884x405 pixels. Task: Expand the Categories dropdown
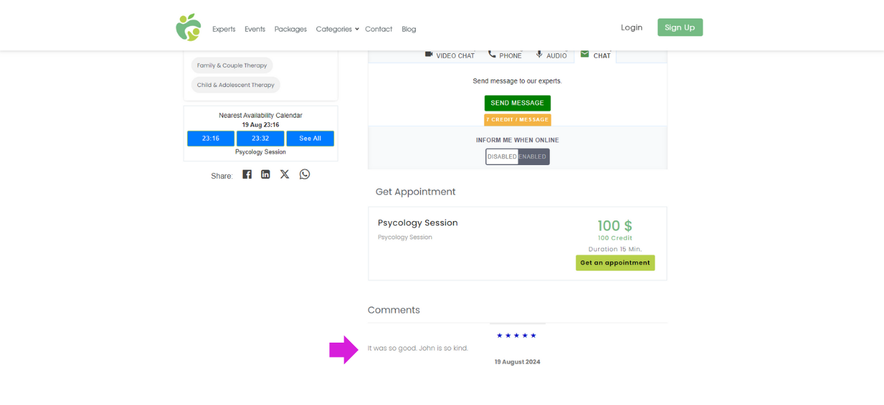pyautogui.click(x=337, y=29)
